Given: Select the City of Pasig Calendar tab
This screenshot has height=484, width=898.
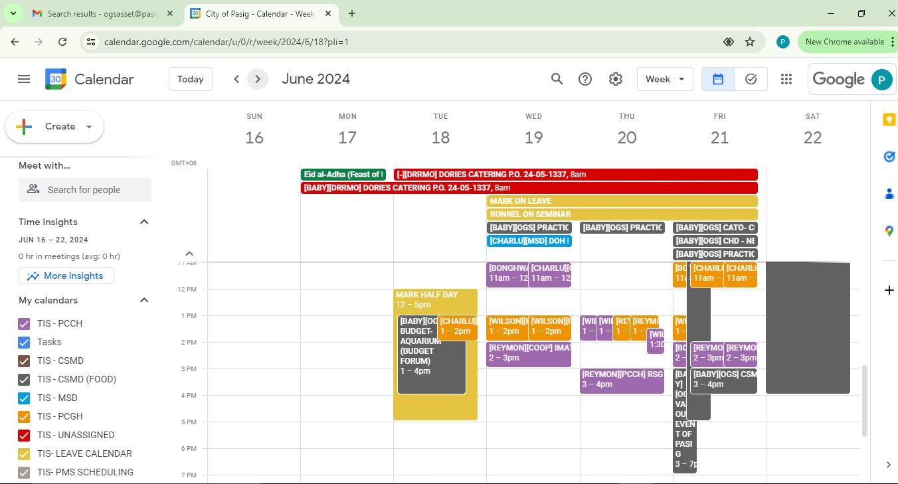Looking at the screenshot, I should 260,13.
